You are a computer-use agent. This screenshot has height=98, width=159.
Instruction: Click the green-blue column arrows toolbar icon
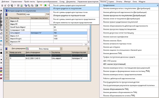click(37, 6)
